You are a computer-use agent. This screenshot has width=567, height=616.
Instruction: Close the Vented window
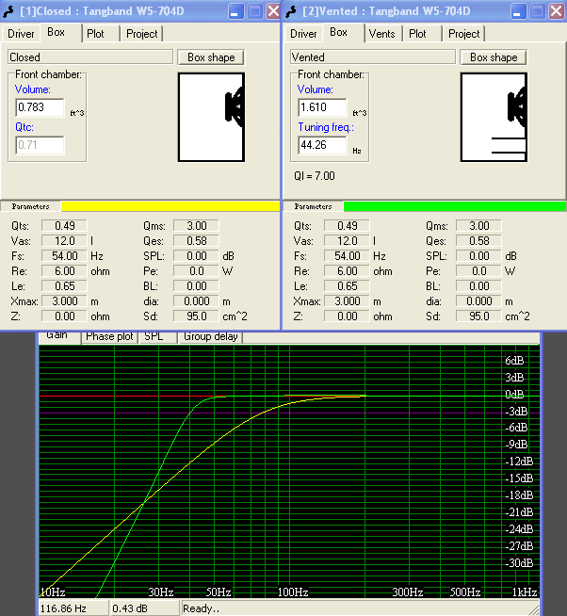coord(557,11)
